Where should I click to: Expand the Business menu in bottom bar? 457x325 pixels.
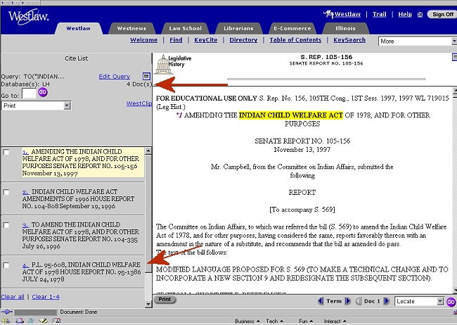click(247, 321)
